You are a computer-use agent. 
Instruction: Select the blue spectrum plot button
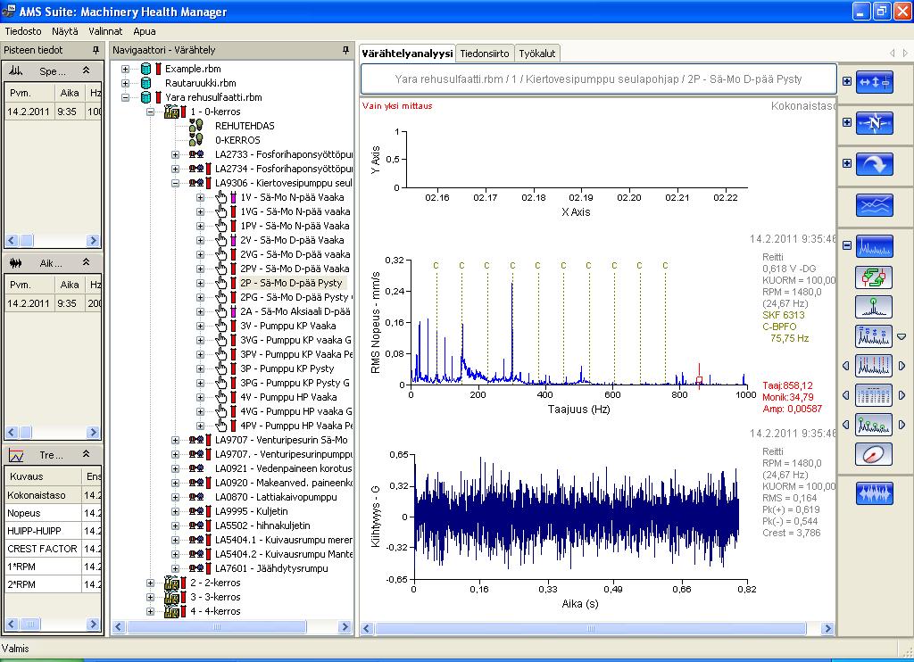pyautogui.click(x=875, y=246)
